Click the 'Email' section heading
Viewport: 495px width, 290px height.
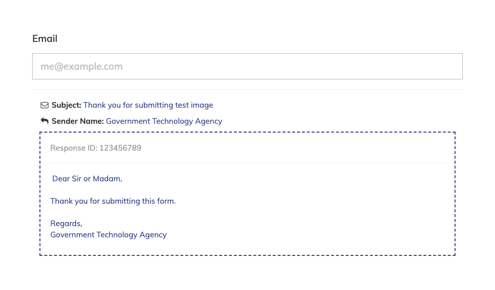tap(45, 39)
